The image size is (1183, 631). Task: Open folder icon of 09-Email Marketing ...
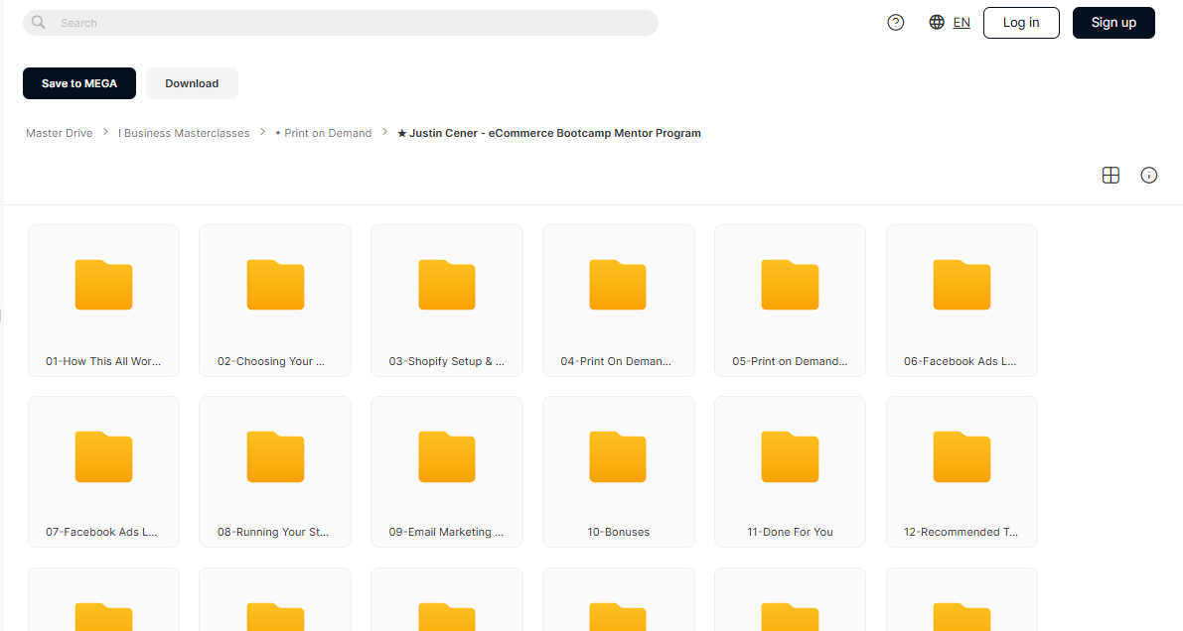447,456
